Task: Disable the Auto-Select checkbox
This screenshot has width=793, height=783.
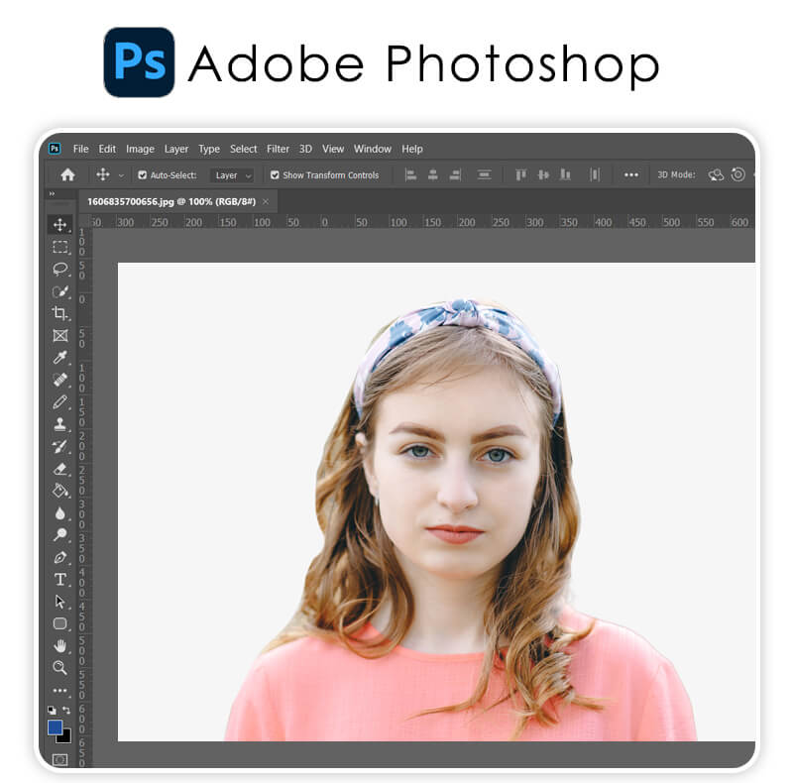Action: coord(141,174)
